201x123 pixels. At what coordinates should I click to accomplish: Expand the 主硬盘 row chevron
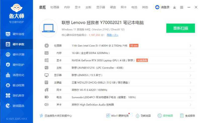tap(190, 83)
